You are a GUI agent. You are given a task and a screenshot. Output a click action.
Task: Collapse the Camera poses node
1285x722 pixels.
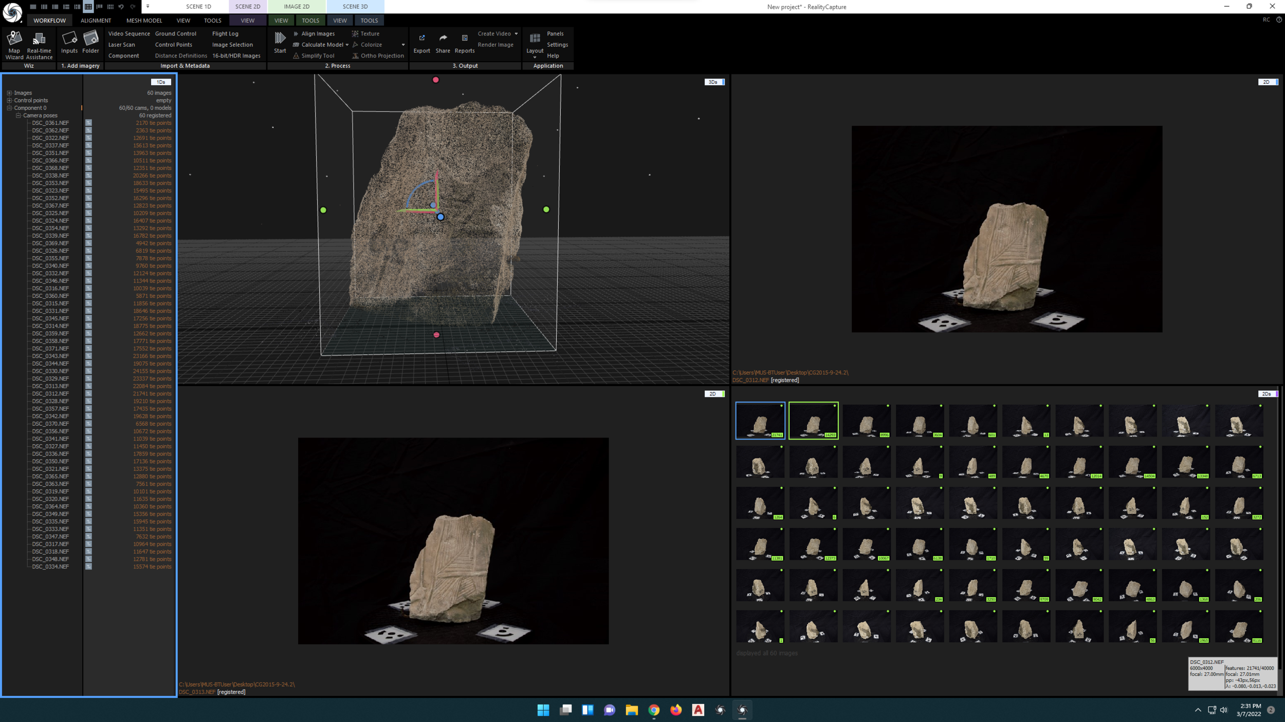(19, 116)
